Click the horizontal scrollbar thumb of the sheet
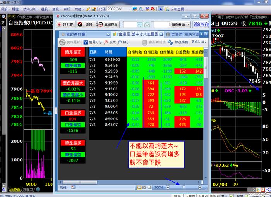The width and height of the screenshot is (271, 197). (x=80, y=182)
